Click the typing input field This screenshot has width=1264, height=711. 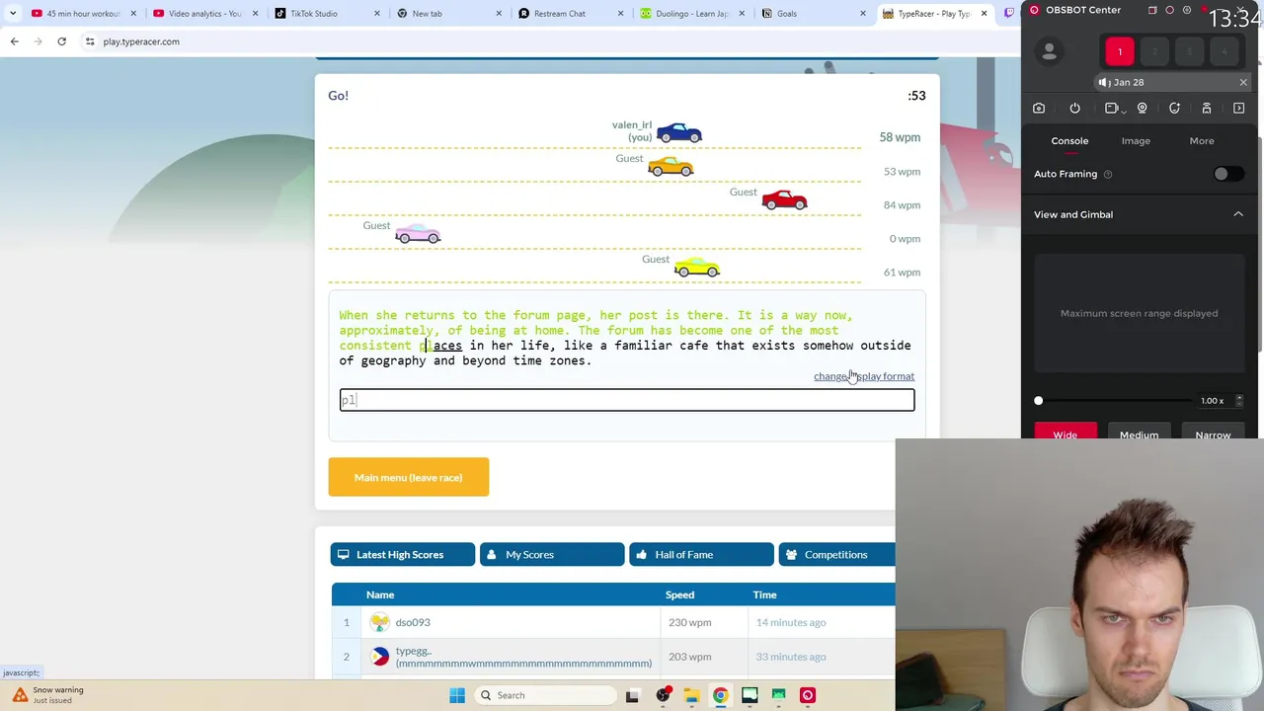[627, 400]
